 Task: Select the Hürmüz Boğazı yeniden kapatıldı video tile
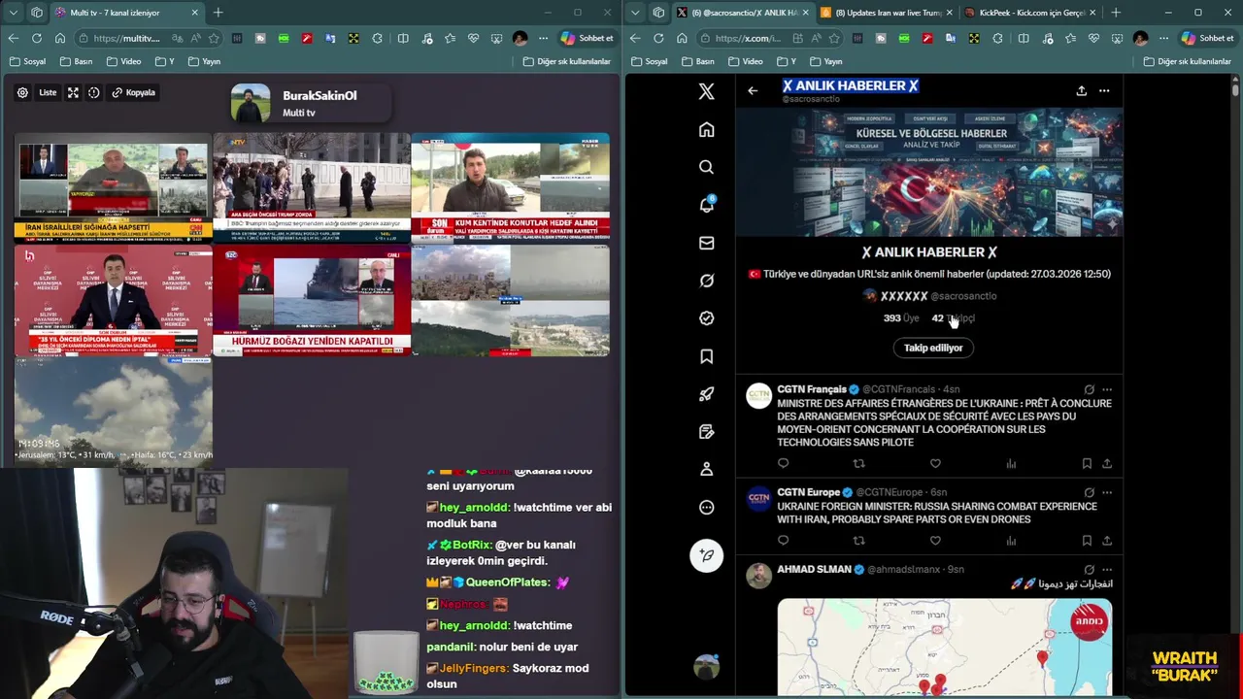click(x=312, y=301)
